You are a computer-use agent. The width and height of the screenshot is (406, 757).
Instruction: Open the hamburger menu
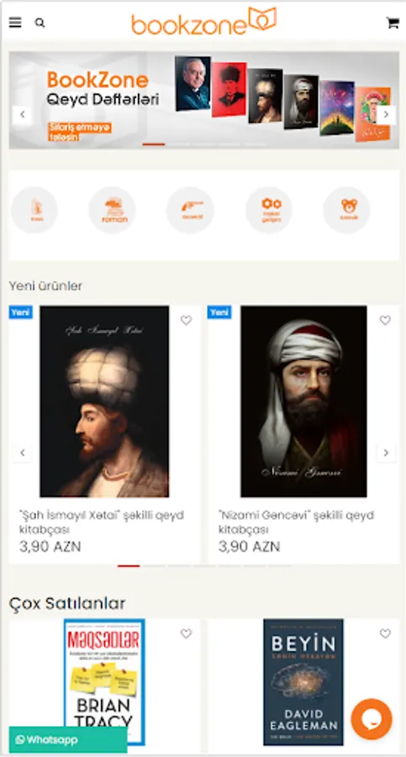[x=15, y=23]
